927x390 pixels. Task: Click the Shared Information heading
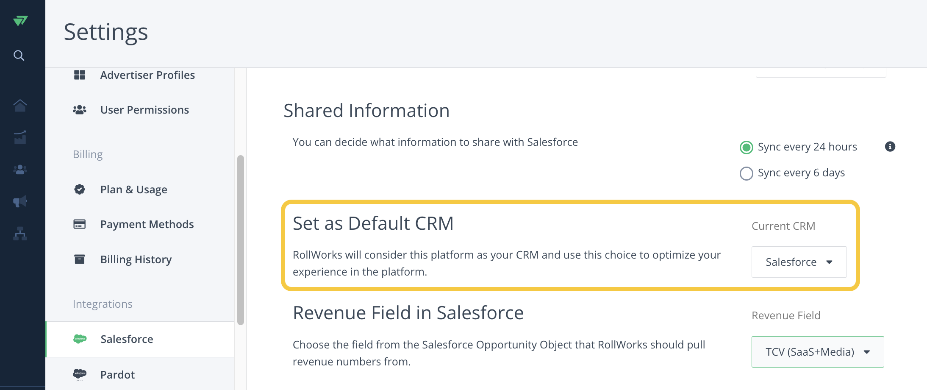click(366, 111)
